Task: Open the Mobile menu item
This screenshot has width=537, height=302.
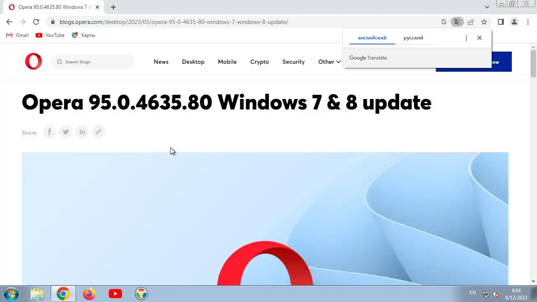Action: [227, 62]
